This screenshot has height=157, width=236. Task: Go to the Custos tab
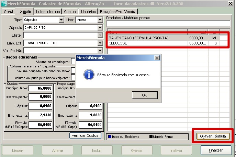pos(70,12)
